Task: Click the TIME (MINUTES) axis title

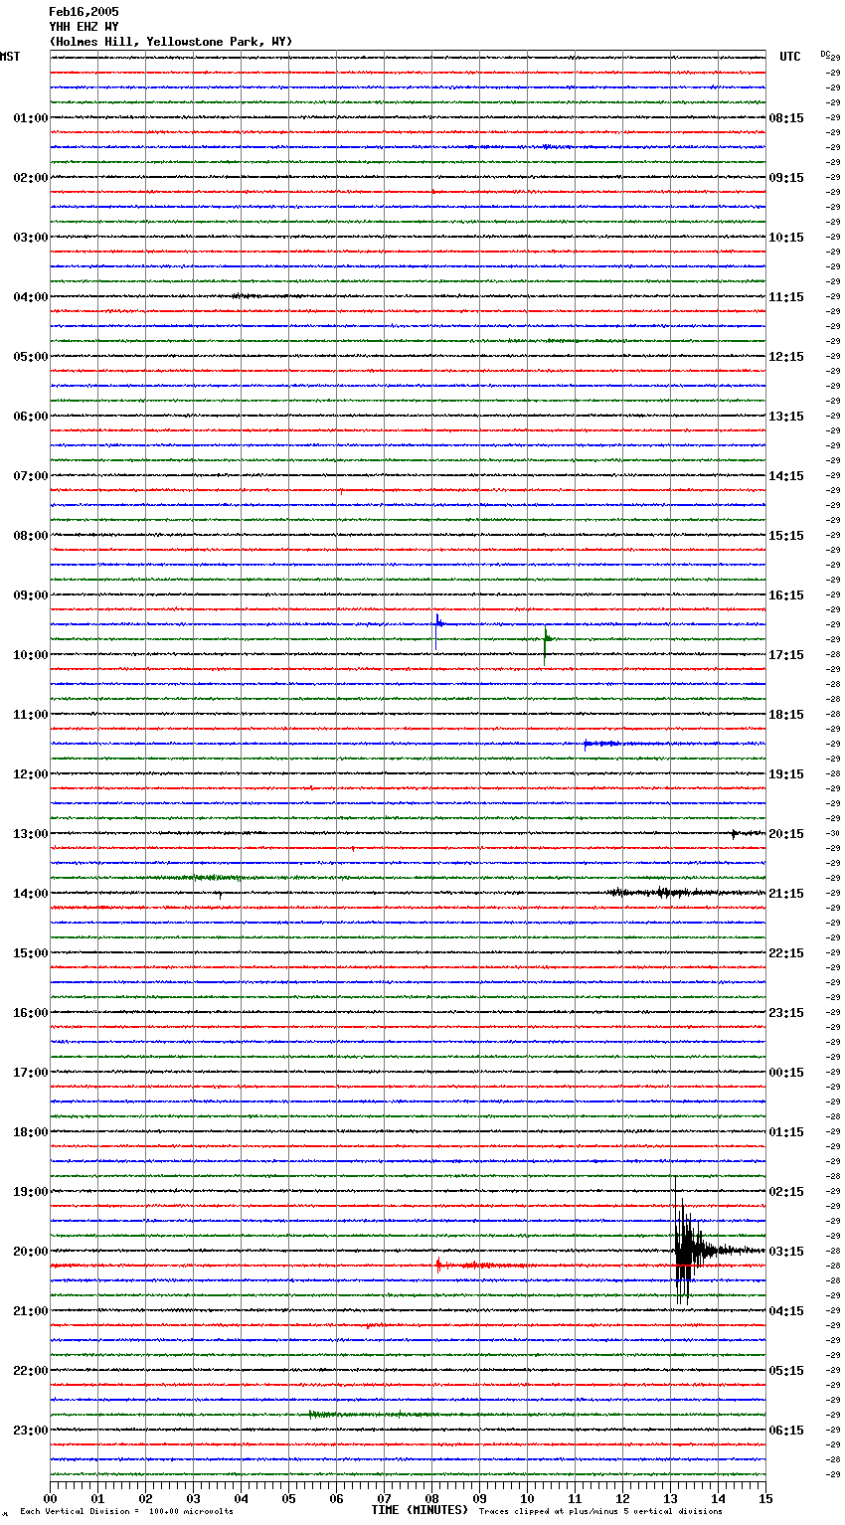Action: point(420,1510)
